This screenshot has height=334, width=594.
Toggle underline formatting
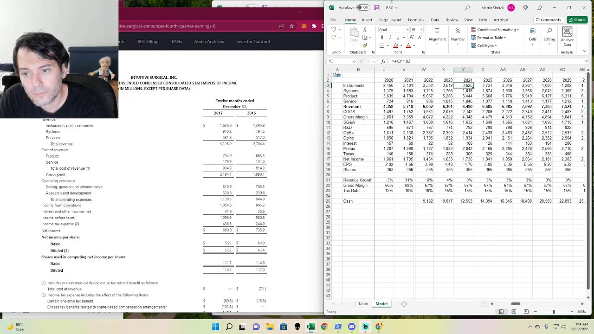tap(398, 38)
